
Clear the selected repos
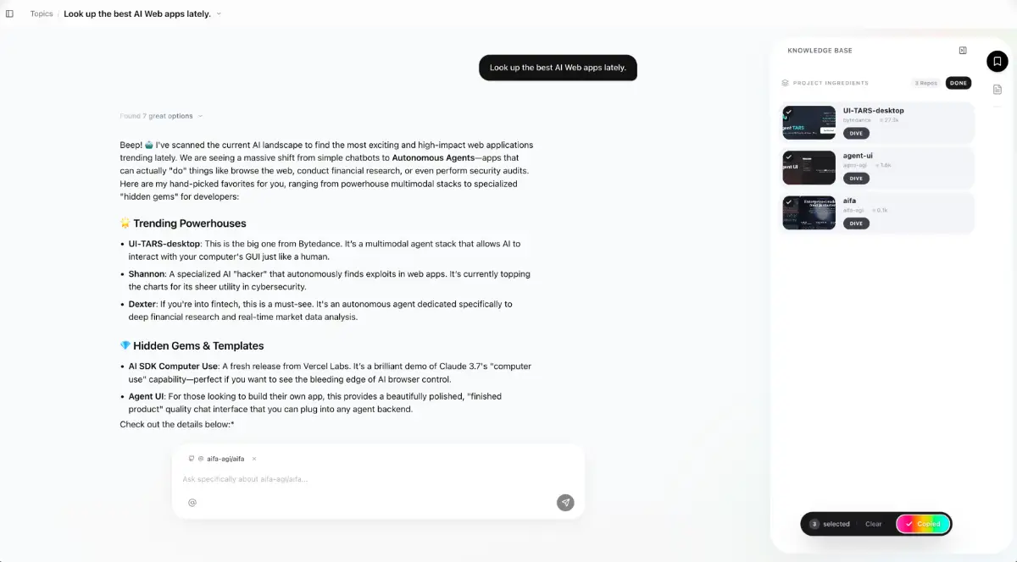(874, 524)
